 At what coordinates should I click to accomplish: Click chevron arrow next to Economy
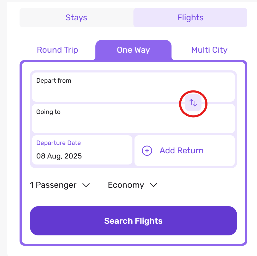click(x=154, y=185)
